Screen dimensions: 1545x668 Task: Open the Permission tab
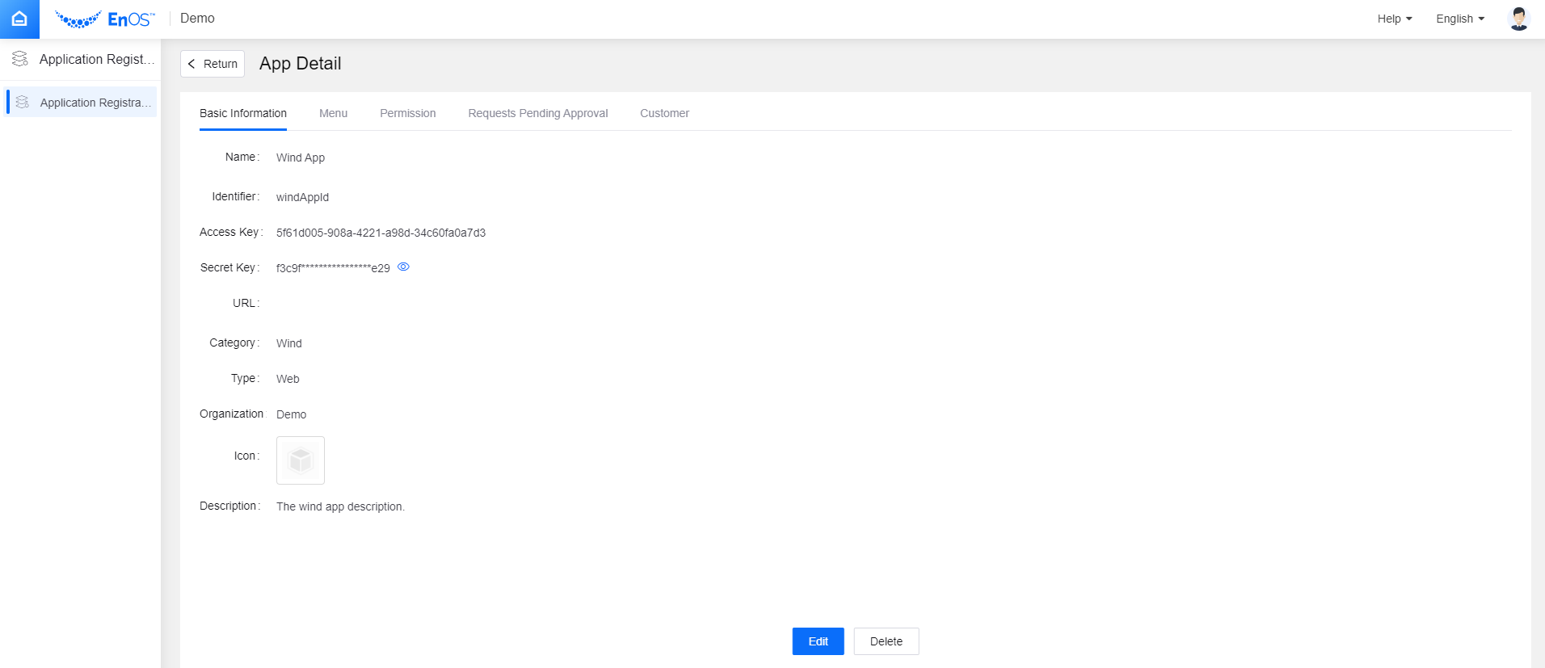[407, 113]
